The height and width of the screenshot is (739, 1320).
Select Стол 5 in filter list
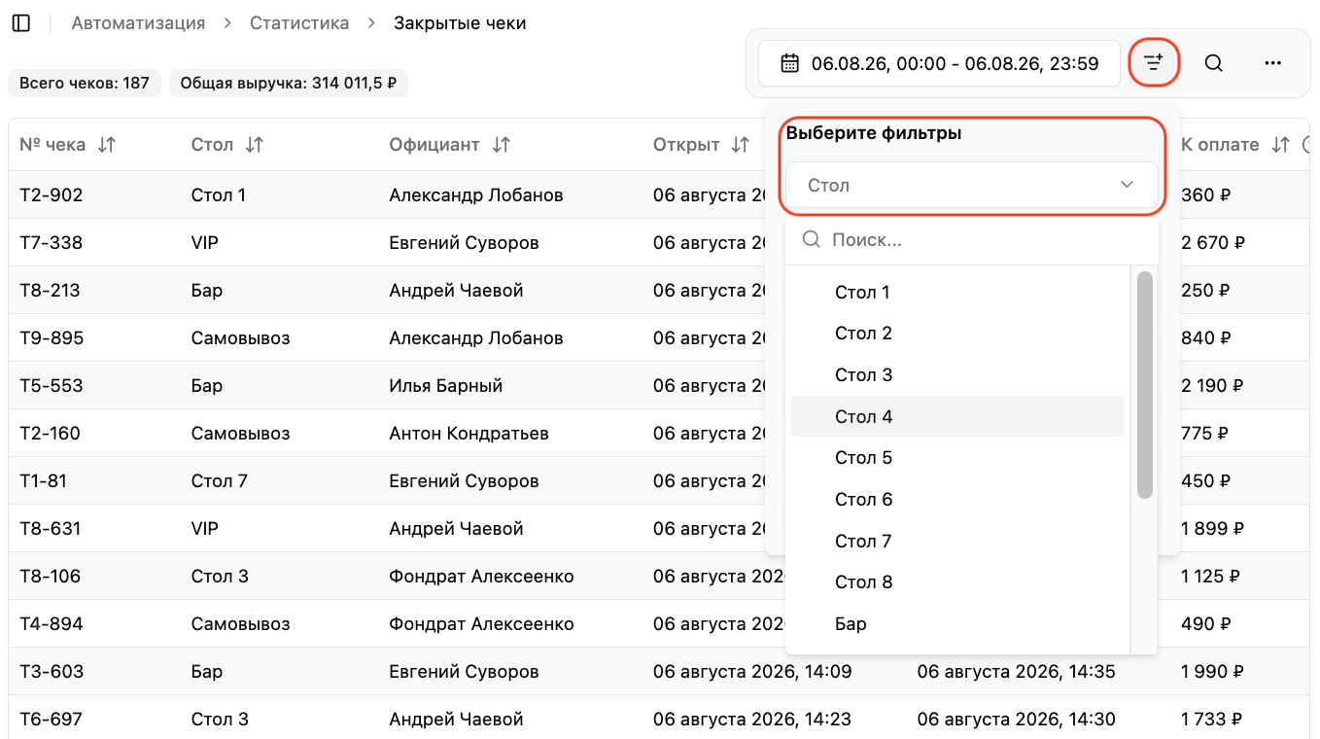tap(957, 458)
